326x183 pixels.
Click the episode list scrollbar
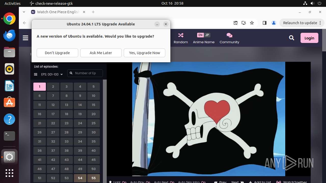(x=104, y=131)
